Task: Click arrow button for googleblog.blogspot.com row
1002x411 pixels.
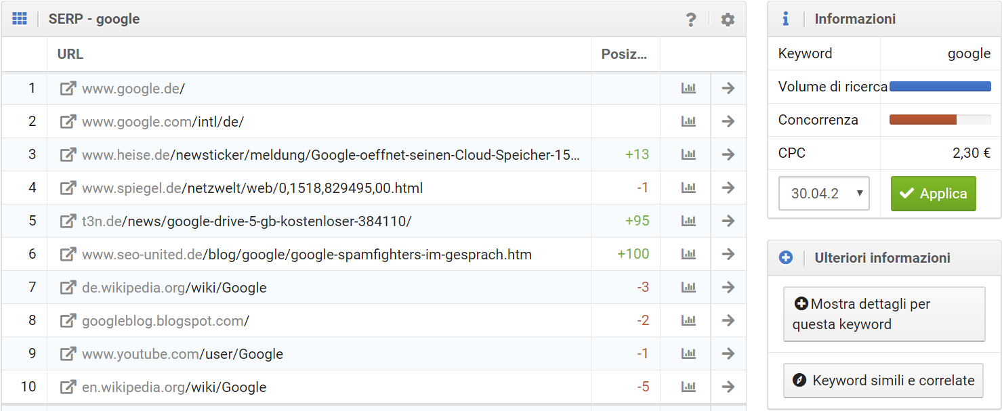Action: 728,320
